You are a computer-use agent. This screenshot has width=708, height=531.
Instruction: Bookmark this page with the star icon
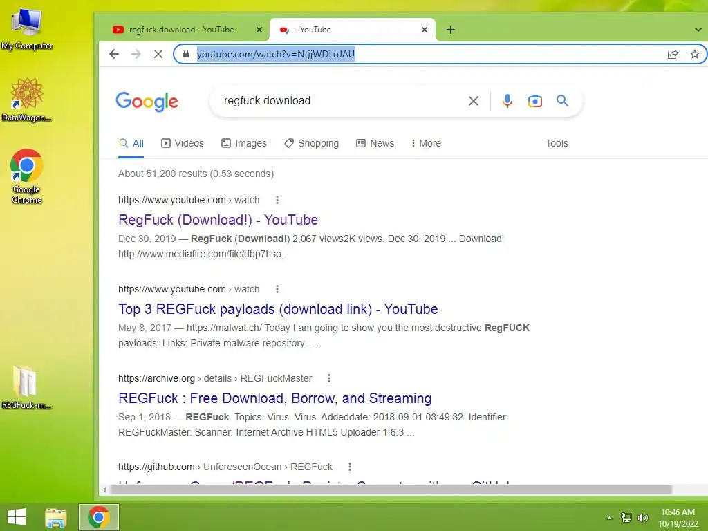click(x=694, y=54)
